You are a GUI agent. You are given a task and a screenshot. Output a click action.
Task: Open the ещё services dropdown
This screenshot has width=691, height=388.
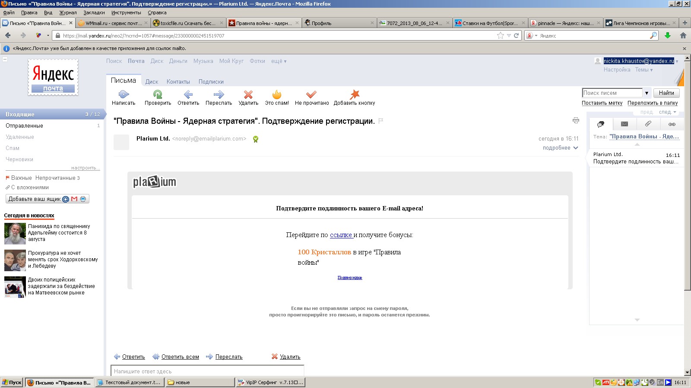279,61
